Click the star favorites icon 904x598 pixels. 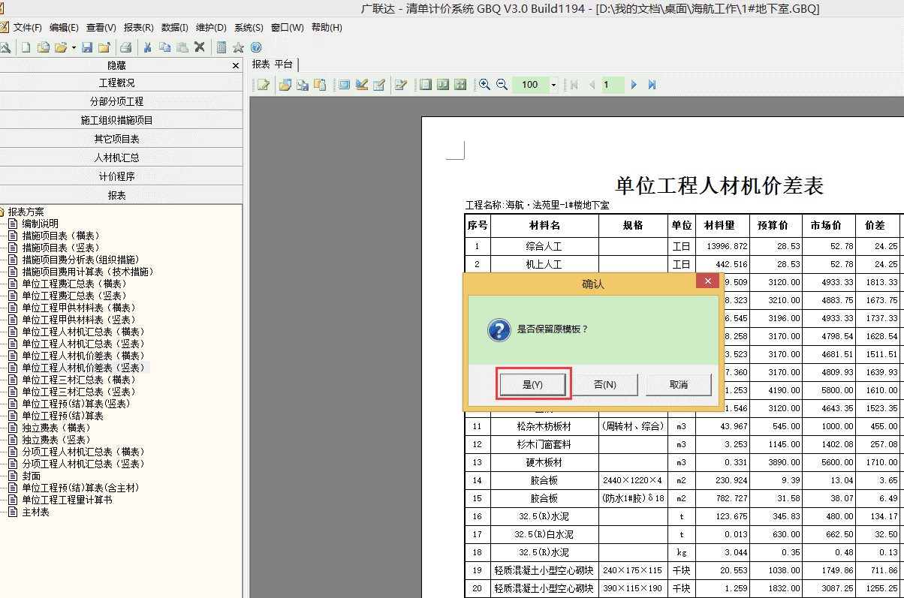pos(239,47)
